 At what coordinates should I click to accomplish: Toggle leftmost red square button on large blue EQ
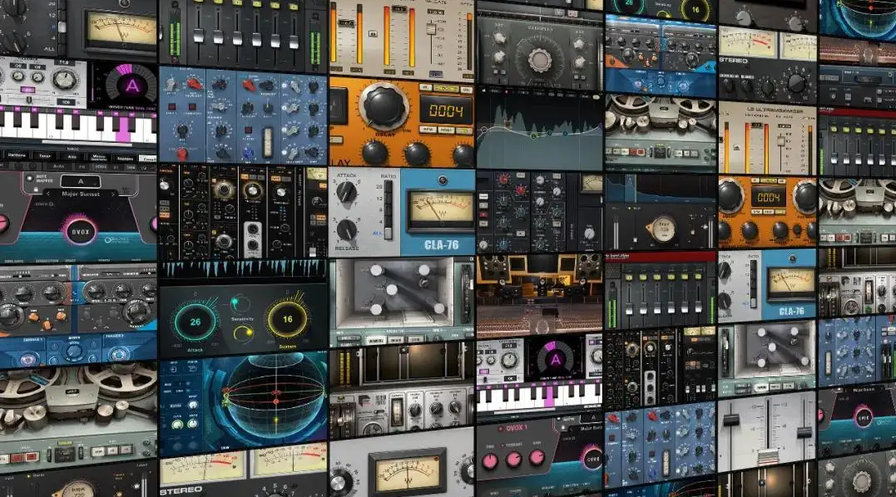(x=171, y=106)
